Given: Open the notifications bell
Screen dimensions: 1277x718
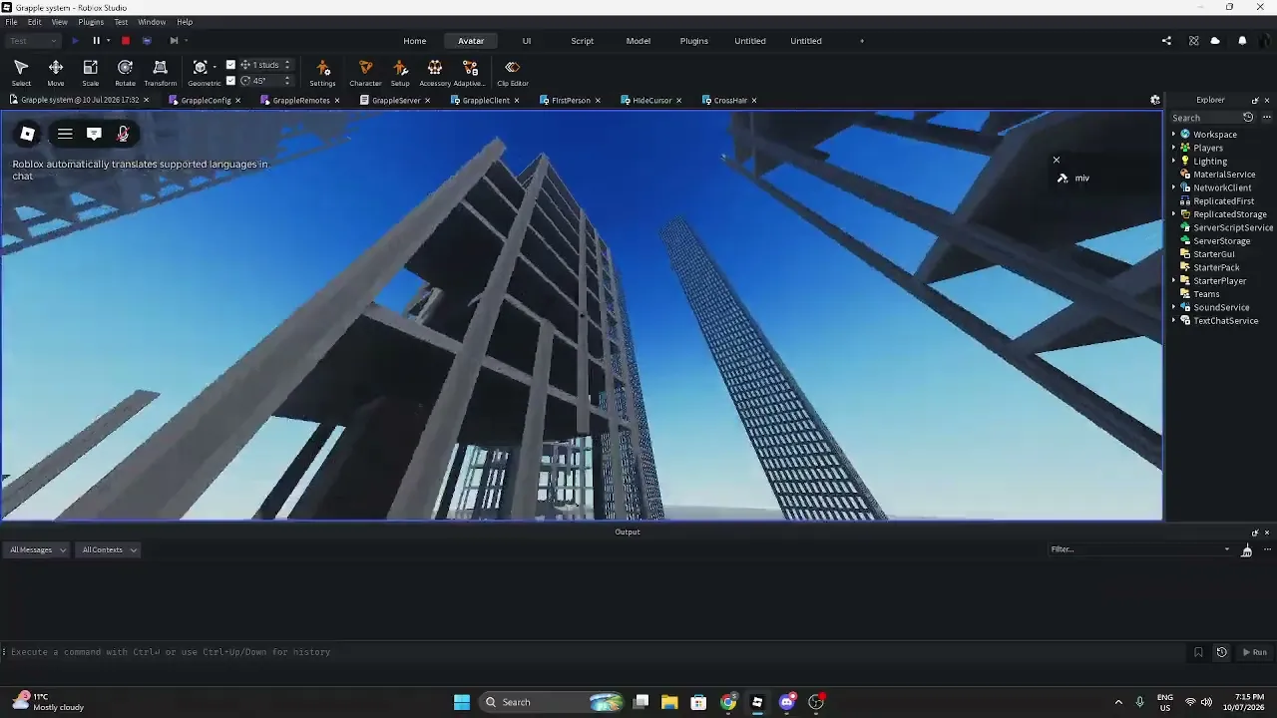Looking at the screenshot, I should pyautogui.click(x=1242, y=41).
